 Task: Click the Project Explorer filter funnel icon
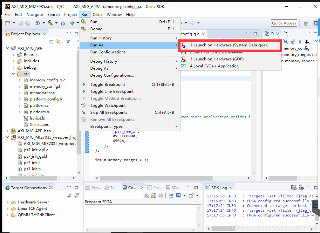[68, 42]
